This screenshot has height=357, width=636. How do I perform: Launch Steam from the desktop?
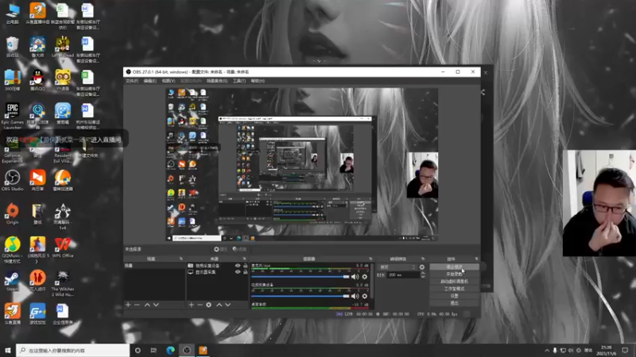(12, 281)
